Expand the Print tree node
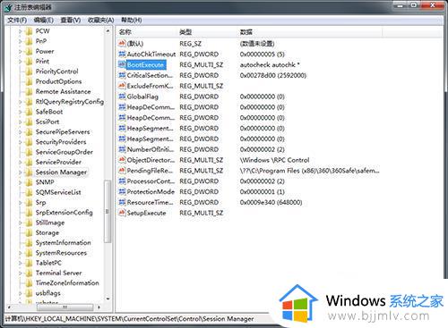This screenshot has width=448, height=328. click(21, 62)
